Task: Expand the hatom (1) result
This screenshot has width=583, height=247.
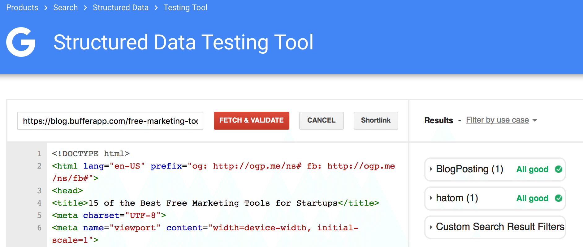Action: point(495,198)
